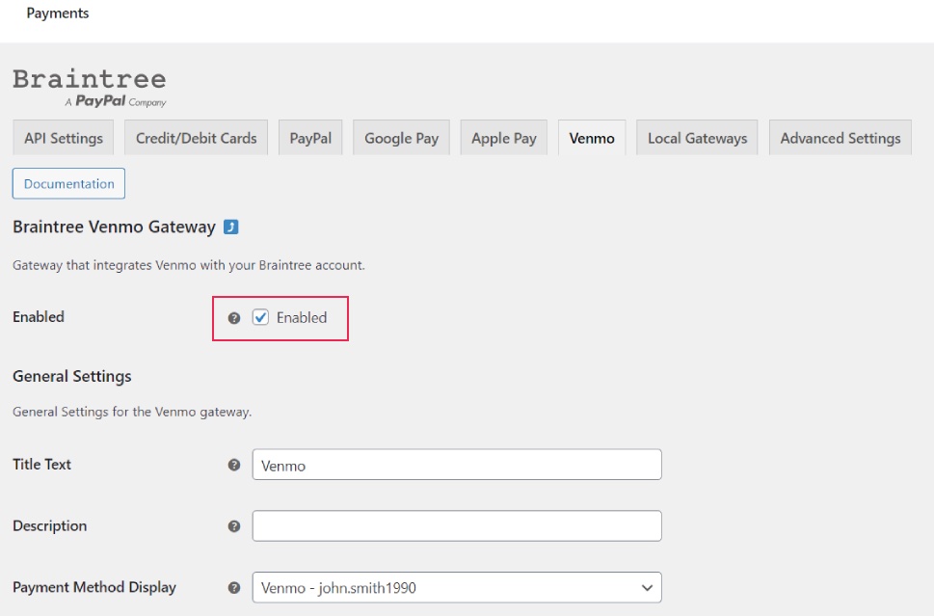Switch to the Credit/Debit Cards tab
This screenshot has height=616, width=934.
pos(196,138)
